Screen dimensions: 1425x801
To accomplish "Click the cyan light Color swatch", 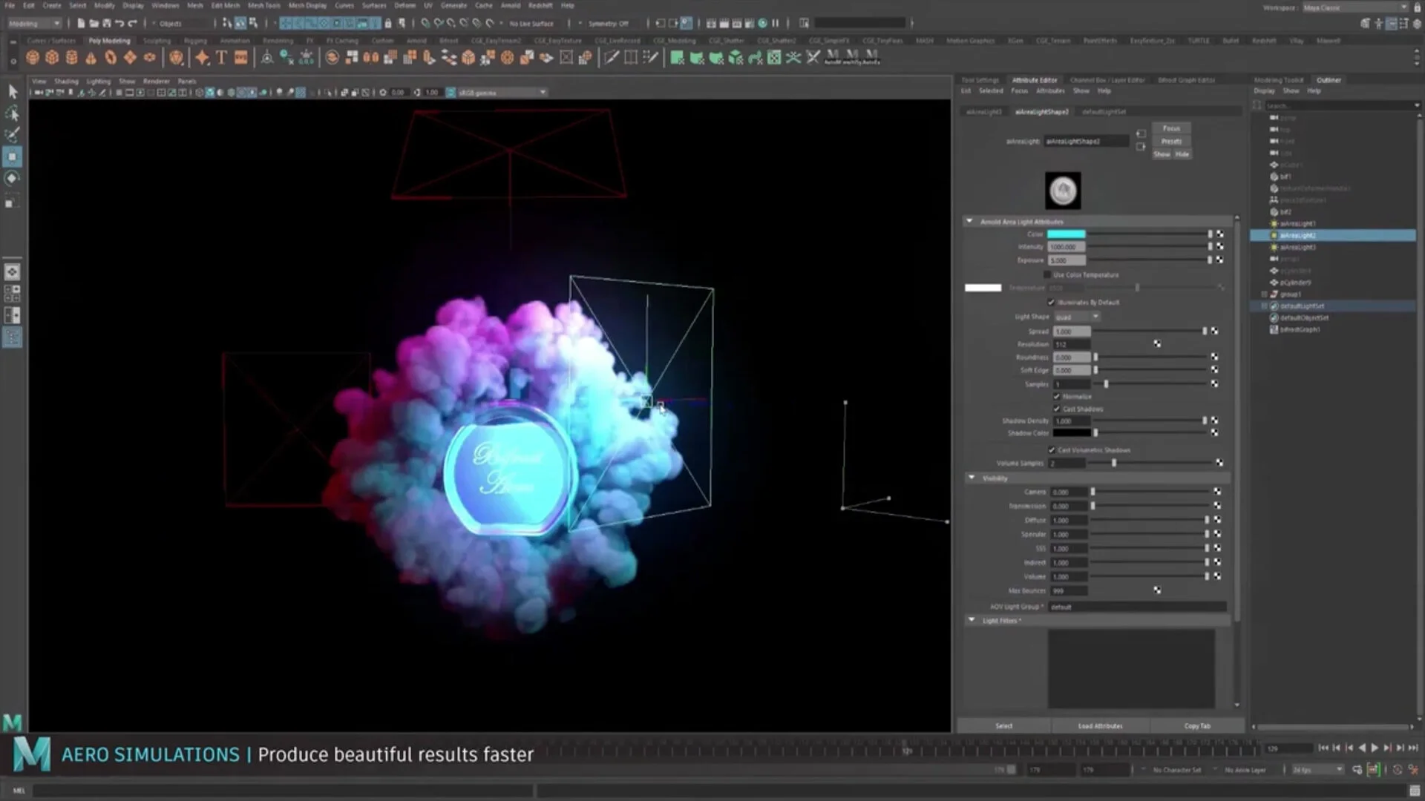I will 1066,234.
